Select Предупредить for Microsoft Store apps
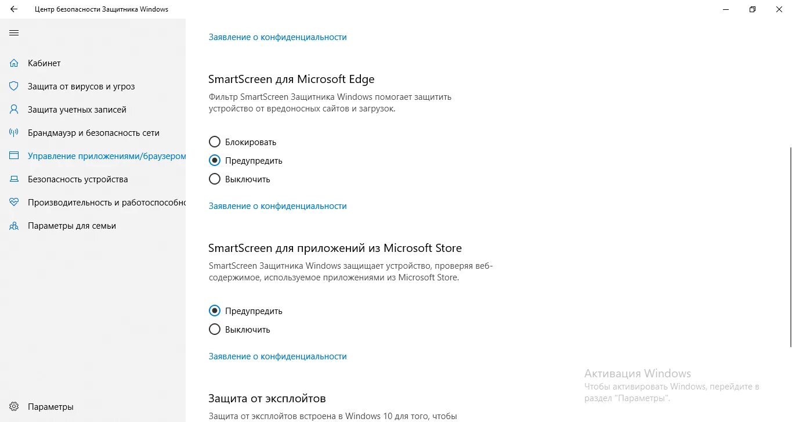 [215, 311]
